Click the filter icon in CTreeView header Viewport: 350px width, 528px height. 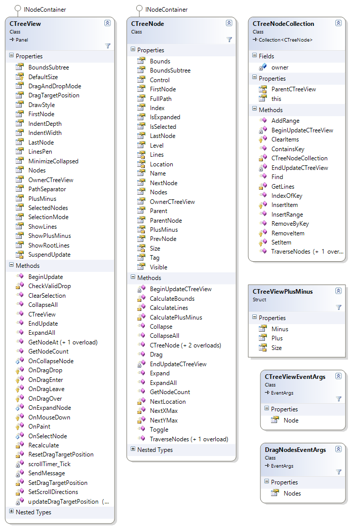(x=107, y=46)
